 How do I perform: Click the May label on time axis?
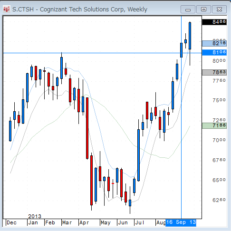coord(106,222)
